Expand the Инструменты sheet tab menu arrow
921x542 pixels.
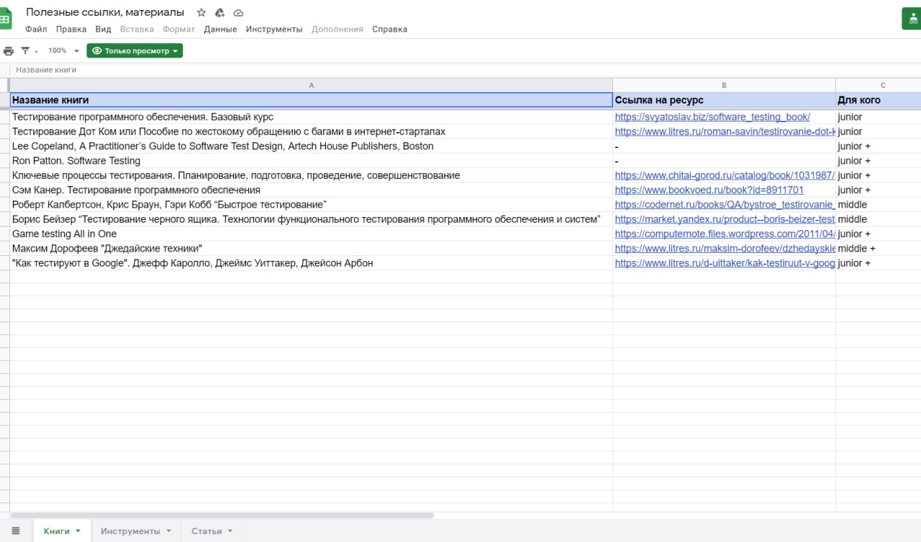click(x=168, y=531)
